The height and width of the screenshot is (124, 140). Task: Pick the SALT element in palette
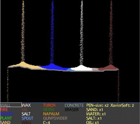26,114
